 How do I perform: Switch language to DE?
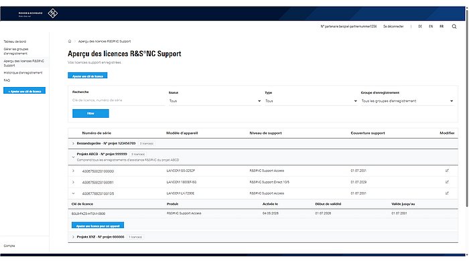click(420, 27)
